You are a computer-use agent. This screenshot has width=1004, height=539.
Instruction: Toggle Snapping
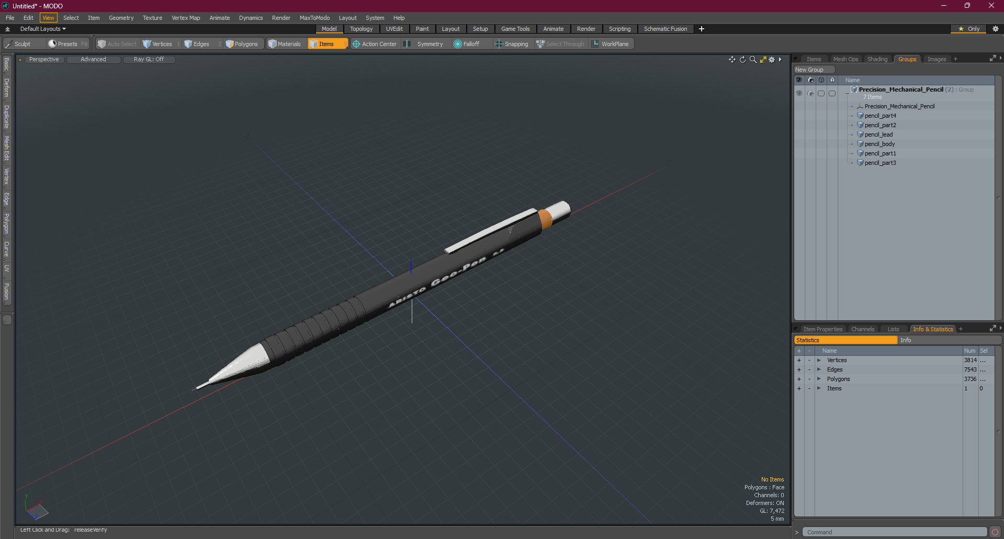coord(512,44)
